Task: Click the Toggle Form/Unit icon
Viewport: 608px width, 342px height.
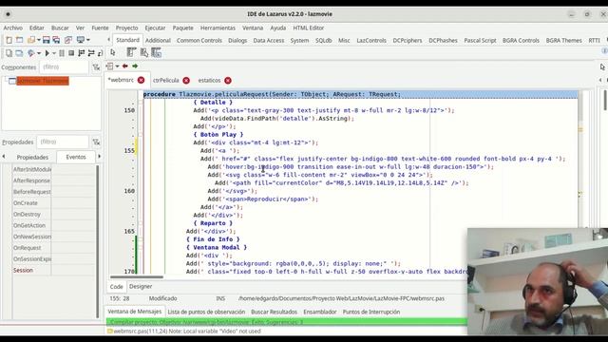Action: pos(68,40)
